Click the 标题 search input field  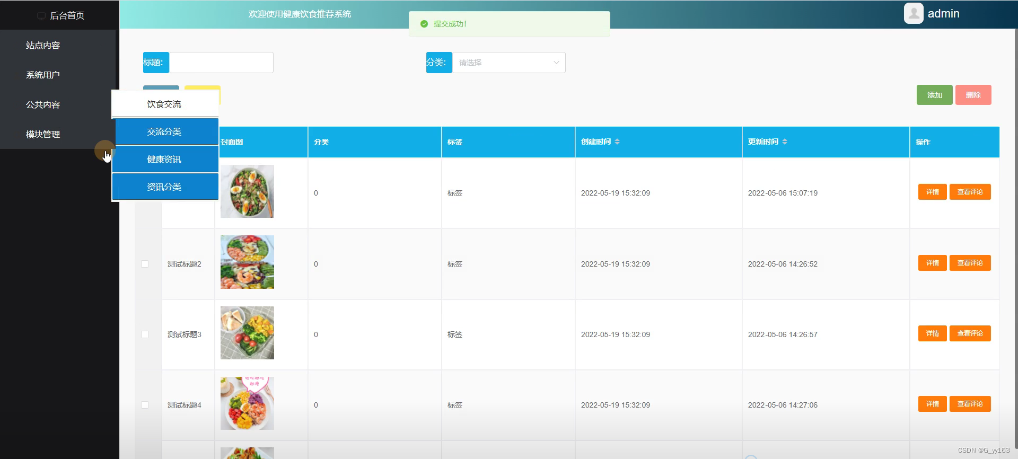[221, 63]
